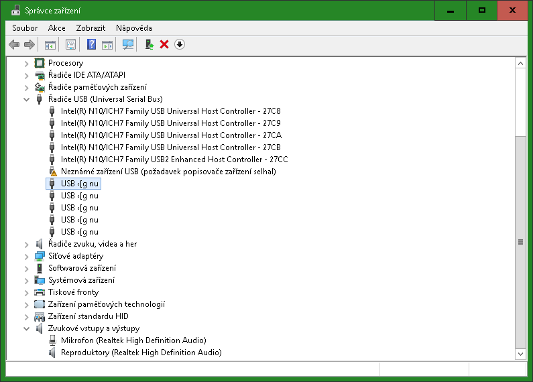
Task: Expand the Systémová zařízení node
Action: pos(27,281)
